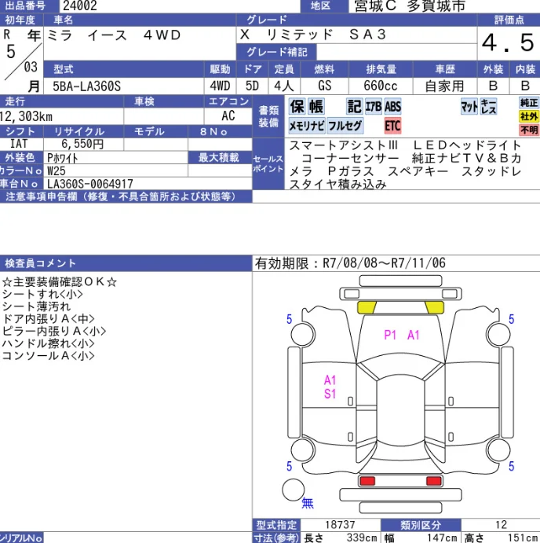Click the 保帳 warranty book icon
The width and height of the screenshot is (540, 543).
coord(306,107)
